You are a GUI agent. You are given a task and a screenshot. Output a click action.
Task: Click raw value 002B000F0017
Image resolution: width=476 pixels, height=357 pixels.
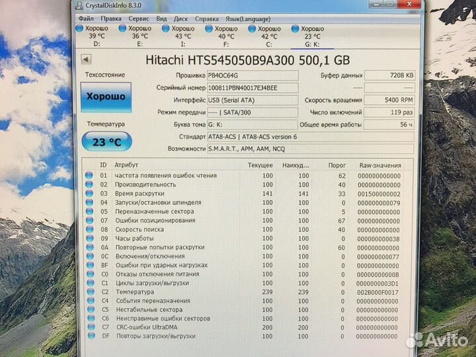click(377, 293)
